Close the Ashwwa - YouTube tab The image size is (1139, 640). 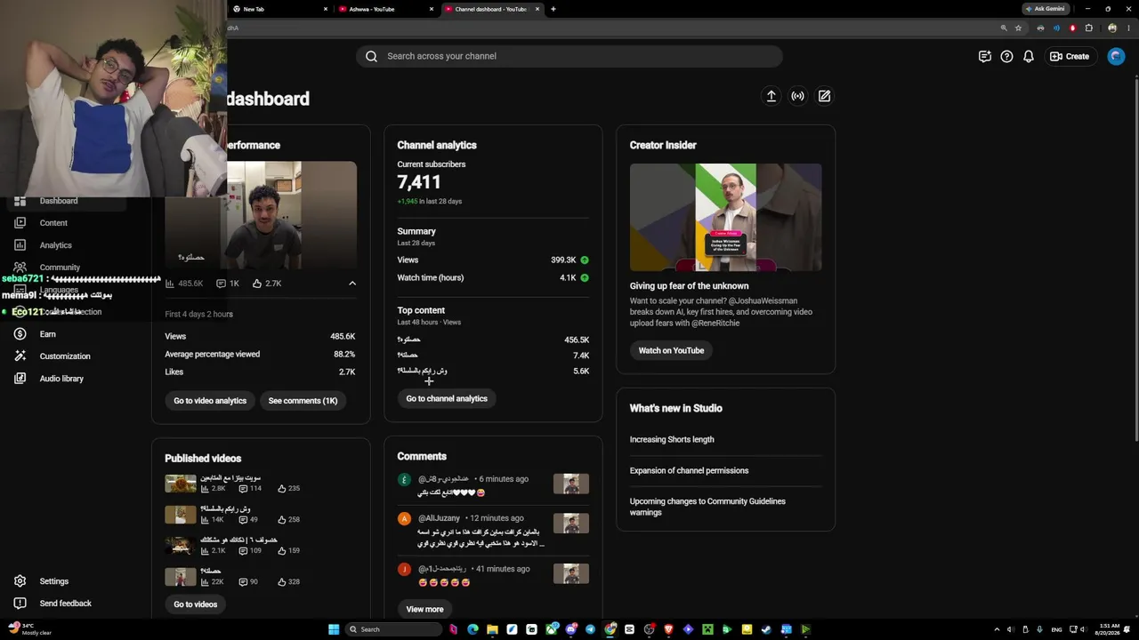(432, 9)
